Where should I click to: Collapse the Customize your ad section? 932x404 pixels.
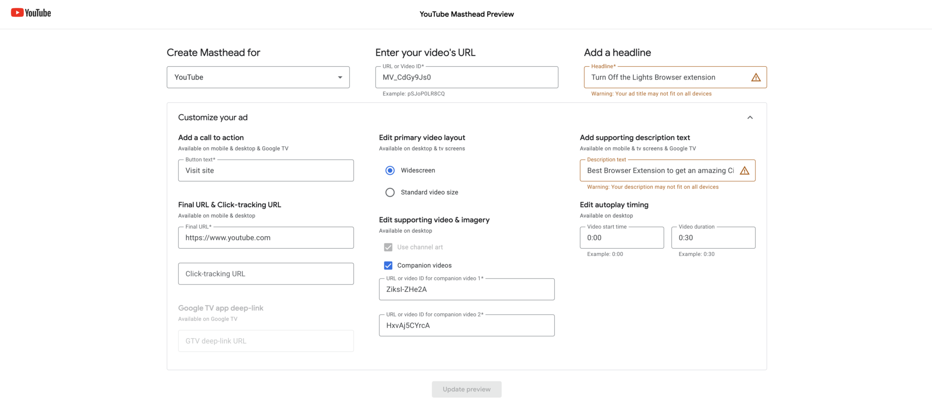(x=750, y=118)
